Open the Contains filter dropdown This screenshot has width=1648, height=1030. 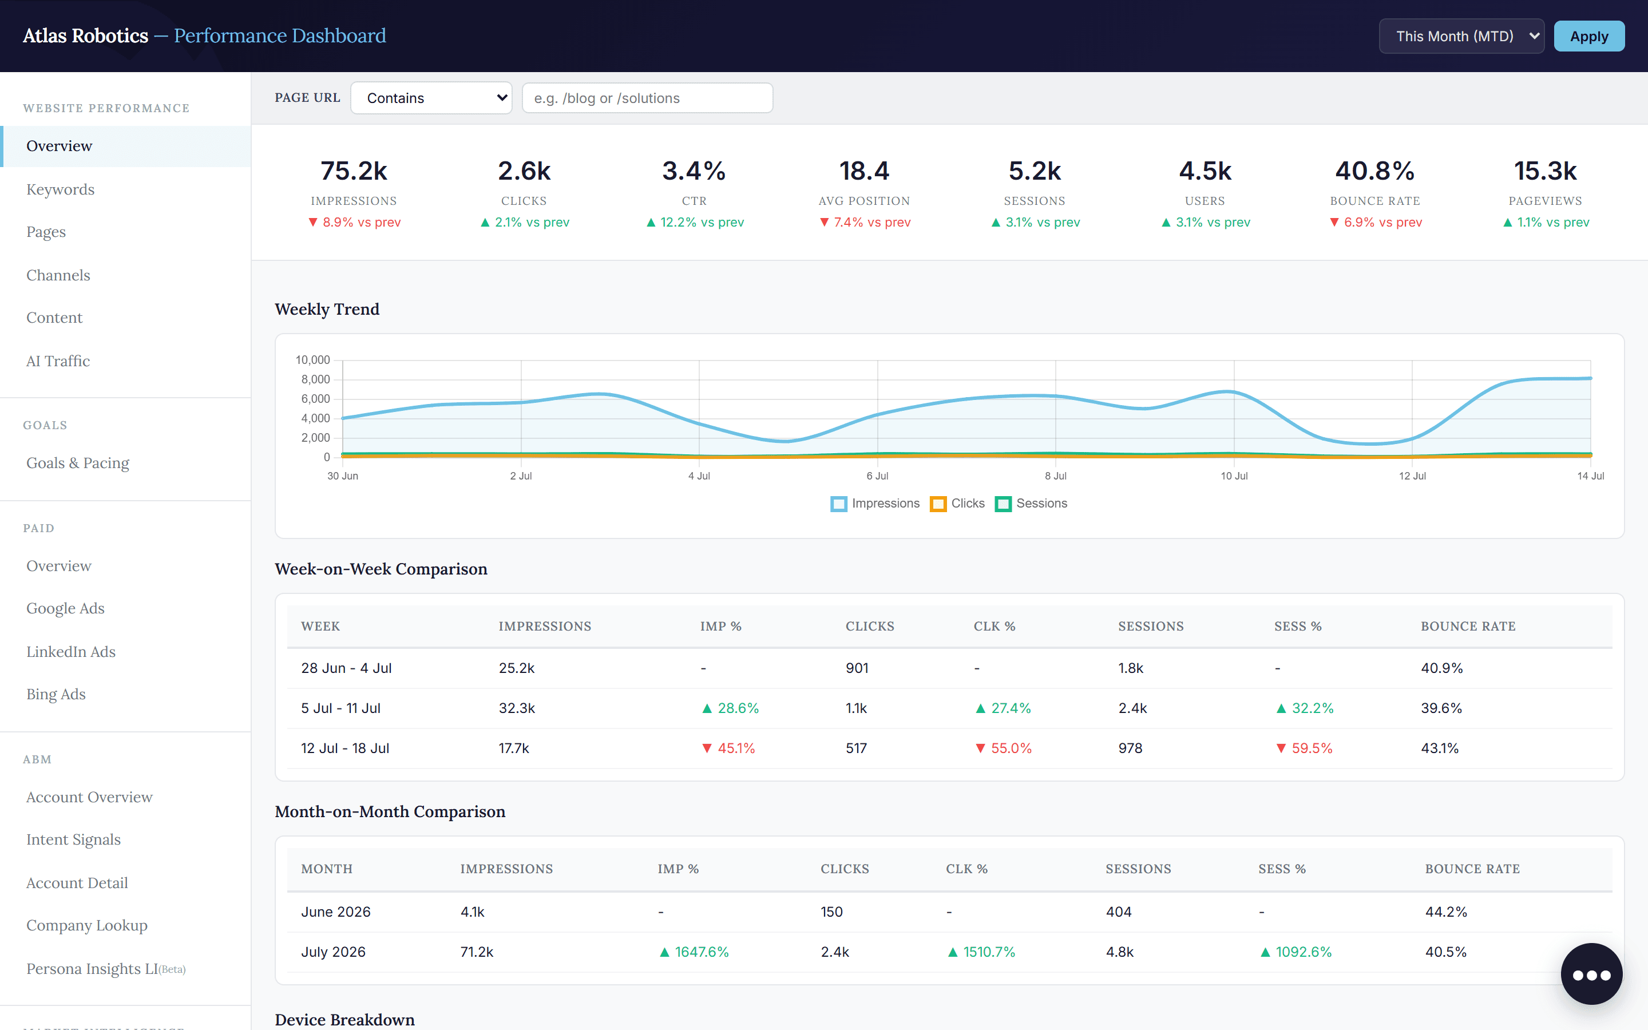point(431,98)
